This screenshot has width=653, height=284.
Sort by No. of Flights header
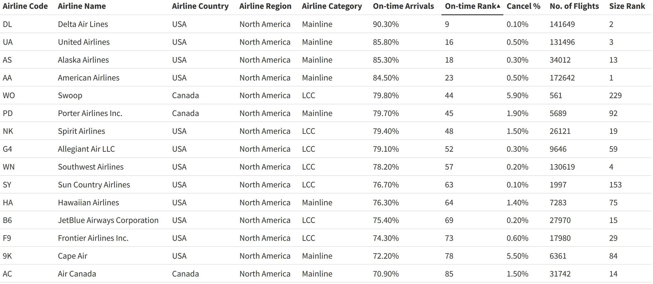pyautogui.click(x=574, y=6)
